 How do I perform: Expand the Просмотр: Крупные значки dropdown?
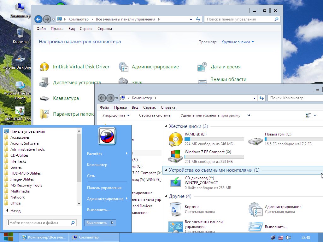click(x=238, y=42)
